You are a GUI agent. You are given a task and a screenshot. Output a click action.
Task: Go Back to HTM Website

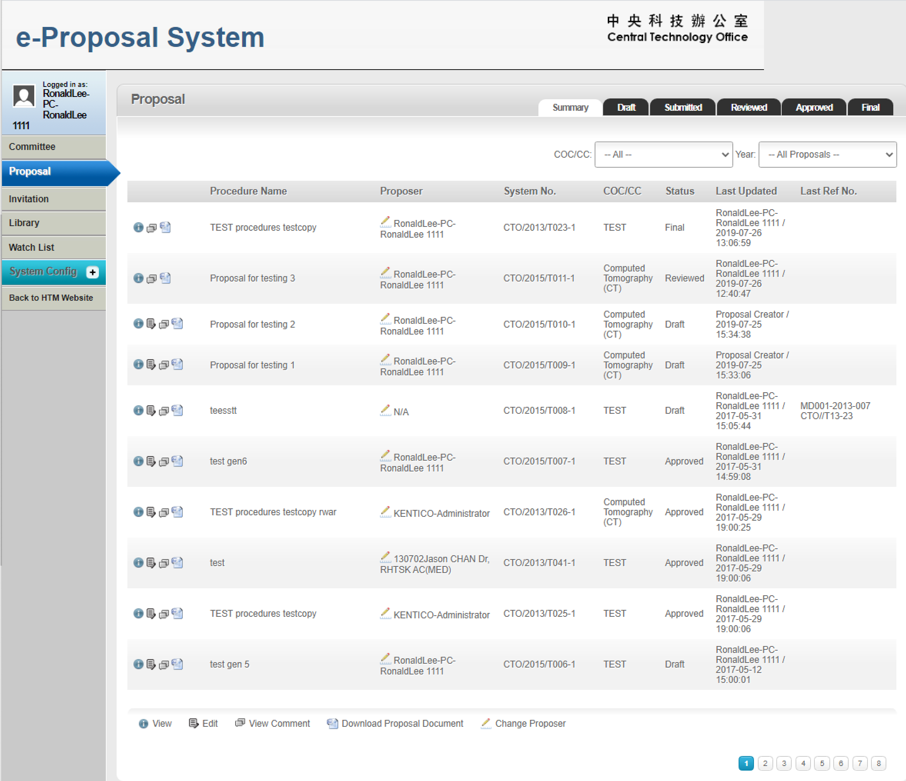point(54,298)
